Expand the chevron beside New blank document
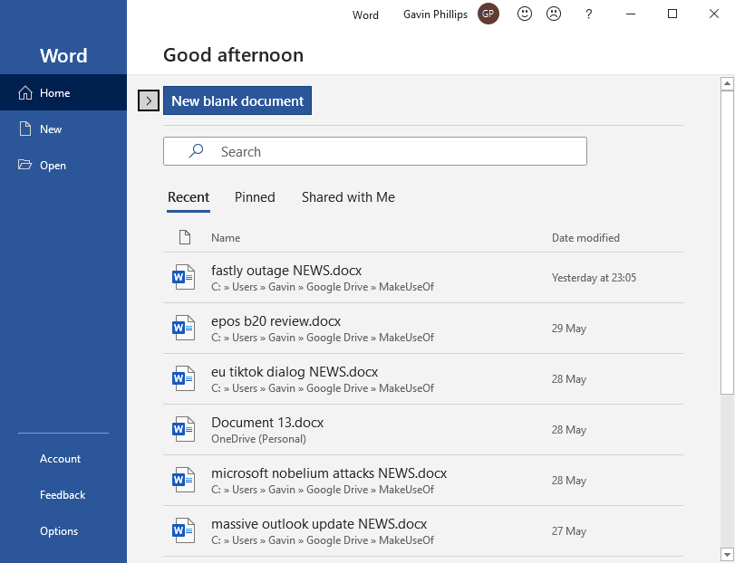 coord(148,100)
